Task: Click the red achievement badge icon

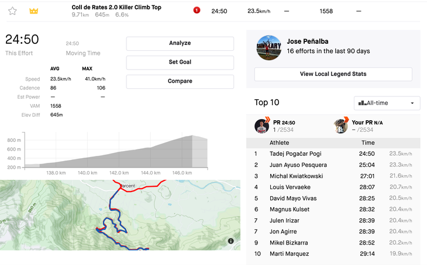Action: pos(197,11)
